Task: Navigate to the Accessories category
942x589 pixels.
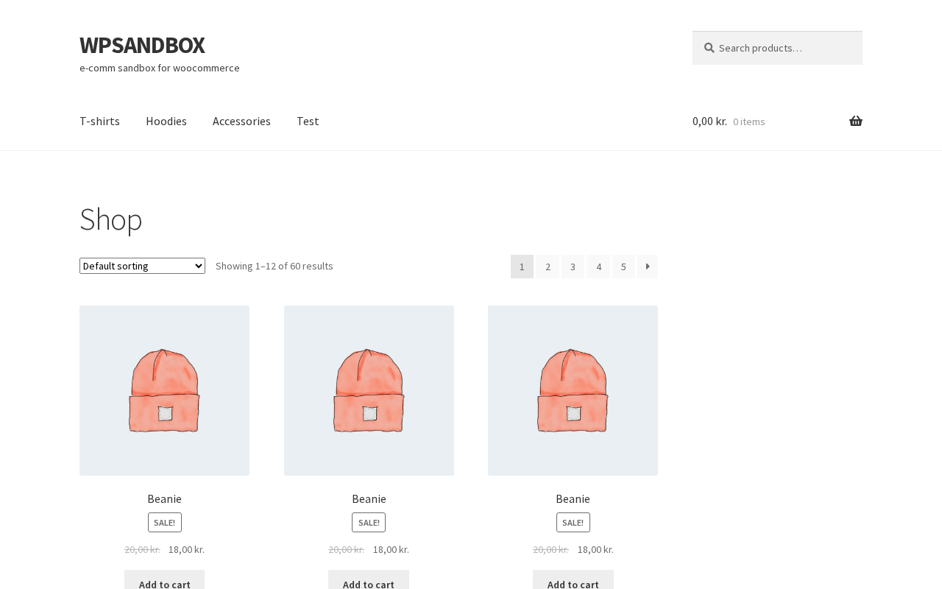Action: click(241, 121)
